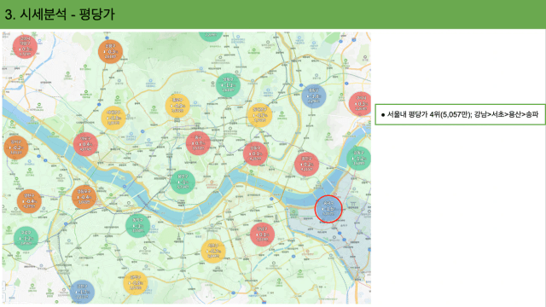Click the green Yongsan-gu bubble near river
This screenshot has height=307, width=546.
183,182
